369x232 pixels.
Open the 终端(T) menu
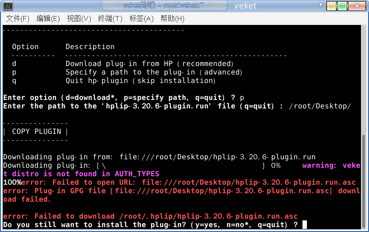pos(110,19)
